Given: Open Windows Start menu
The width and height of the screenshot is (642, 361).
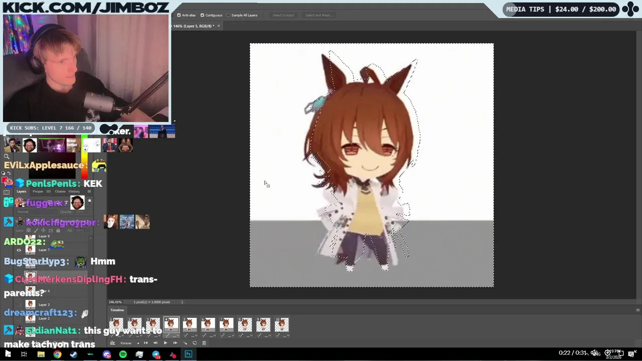Looking at the screenshot, I should [x=8, y=354].
